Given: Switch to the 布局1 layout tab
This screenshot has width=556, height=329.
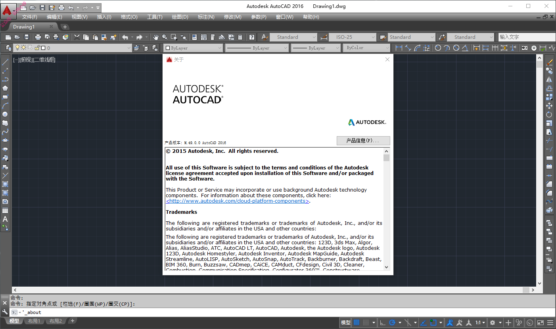Looking at the screenshot, I should [x=34, y=321].
